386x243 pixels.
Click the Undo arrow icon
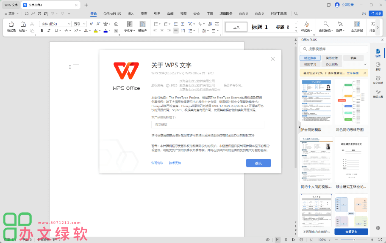click(53, 14)
